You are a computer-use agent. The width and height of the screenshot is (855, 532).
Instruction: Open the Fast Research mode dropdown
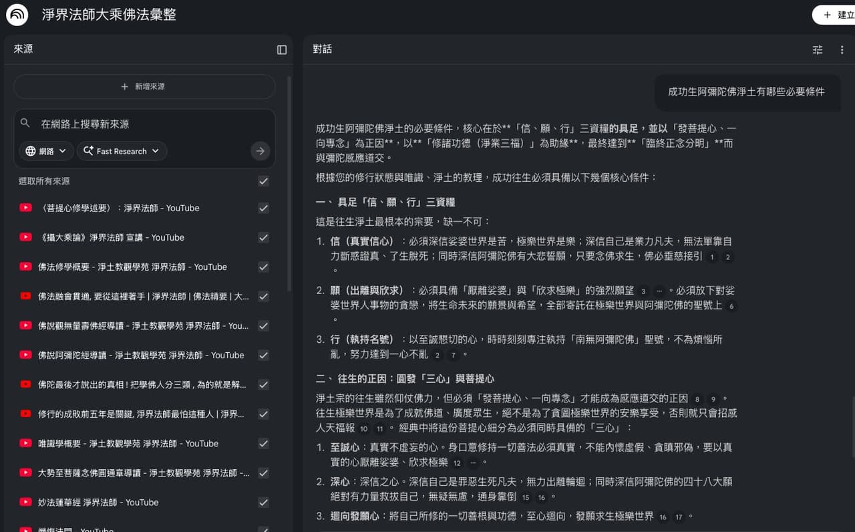point(122,151)
